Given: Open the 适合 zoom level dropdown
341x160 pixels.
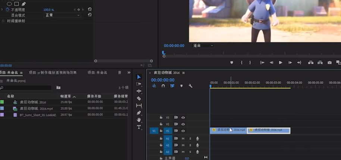Looking at the screenshot, I should pos(203,46).
